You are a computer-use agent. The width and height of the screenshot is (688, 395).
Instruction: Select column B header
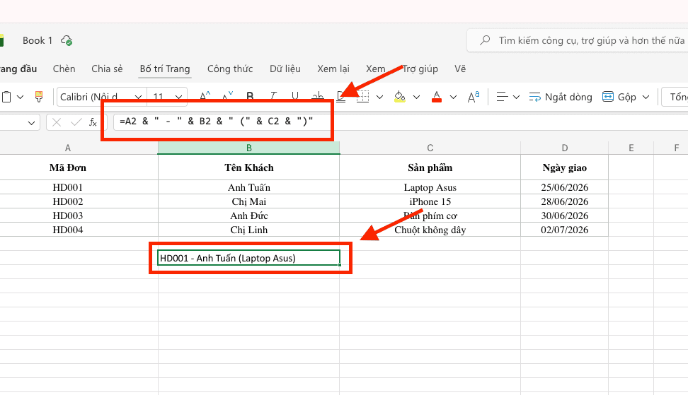pyautogui.click(x=248, y=148)
